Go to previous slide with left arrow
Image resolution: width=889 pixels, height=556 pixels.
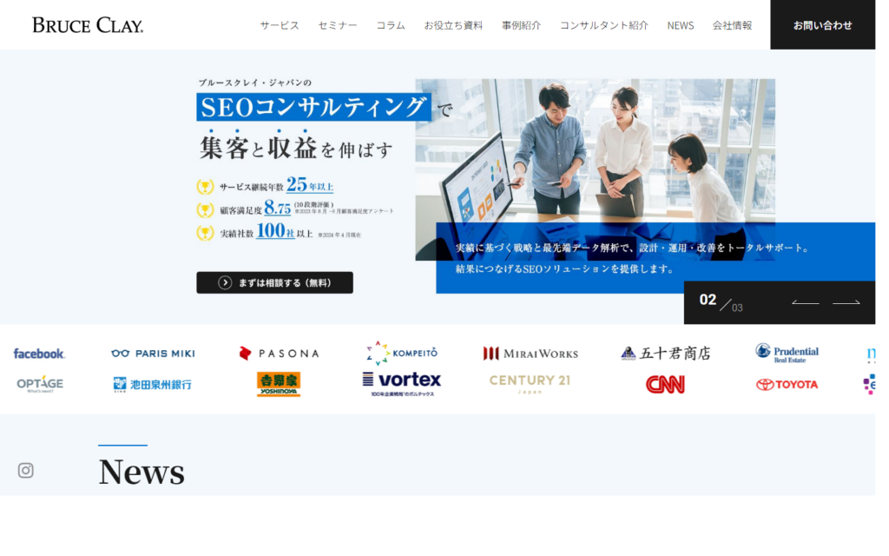(x=805, y=303)
